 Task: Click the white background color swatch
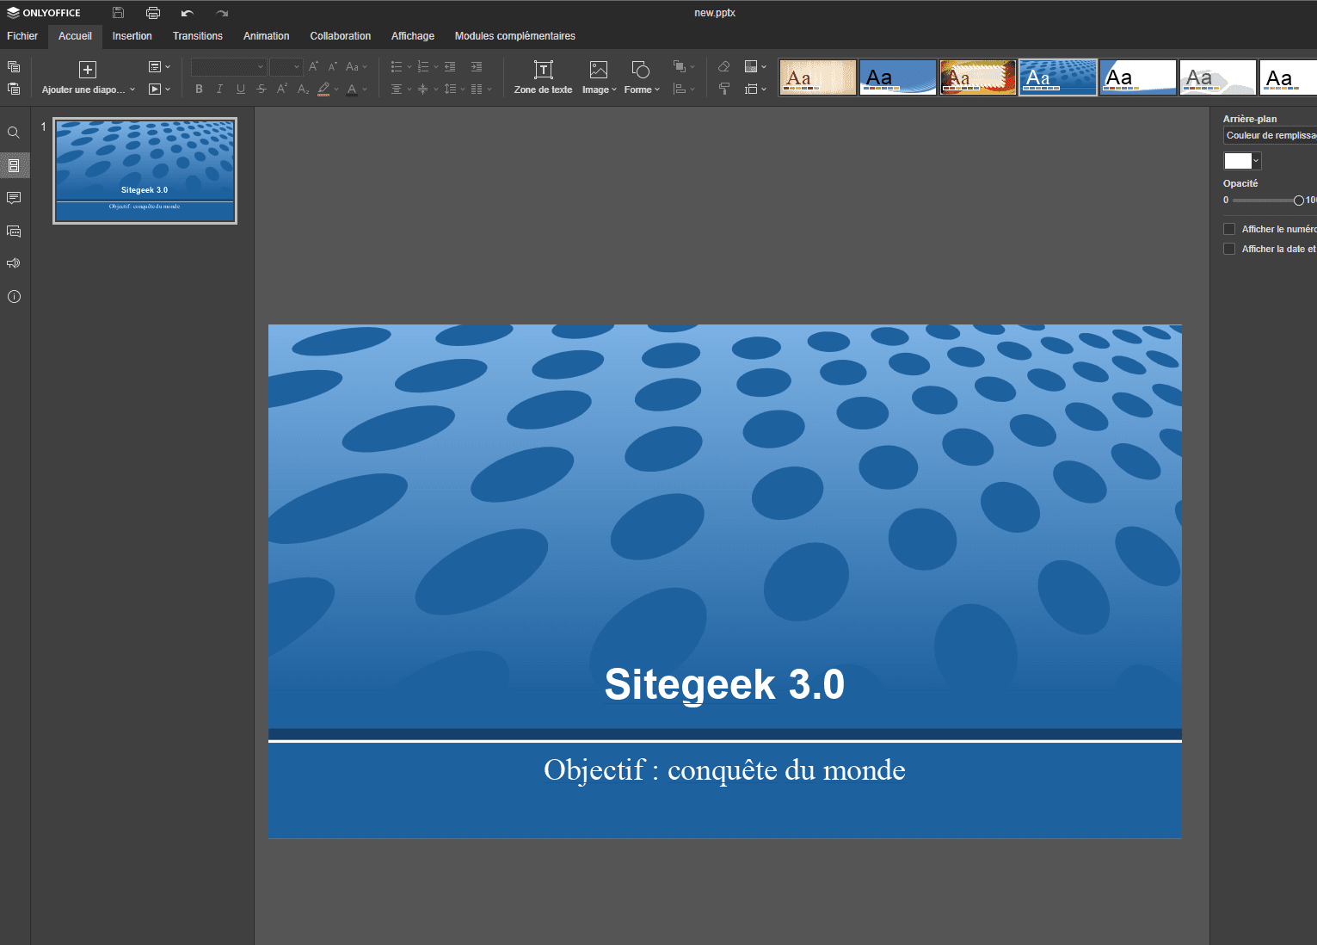[x=1237, y=161]
